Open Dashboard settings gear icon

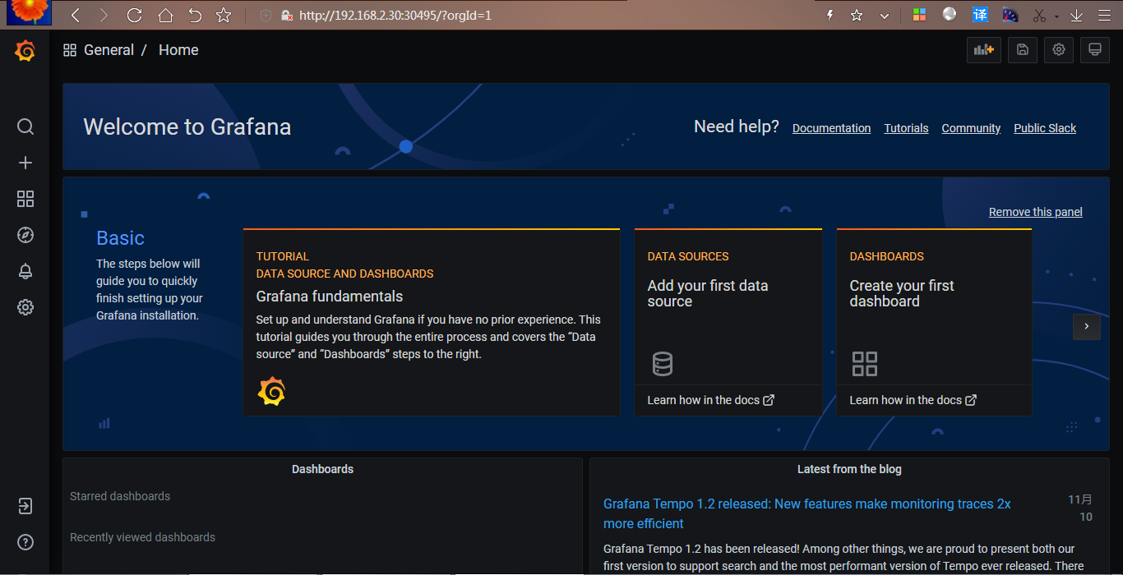1059,50
